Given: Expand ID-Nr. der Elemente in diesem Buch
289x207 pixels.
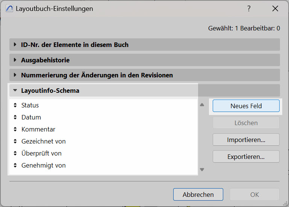Looking at the screenshot, I should (145, 45).
